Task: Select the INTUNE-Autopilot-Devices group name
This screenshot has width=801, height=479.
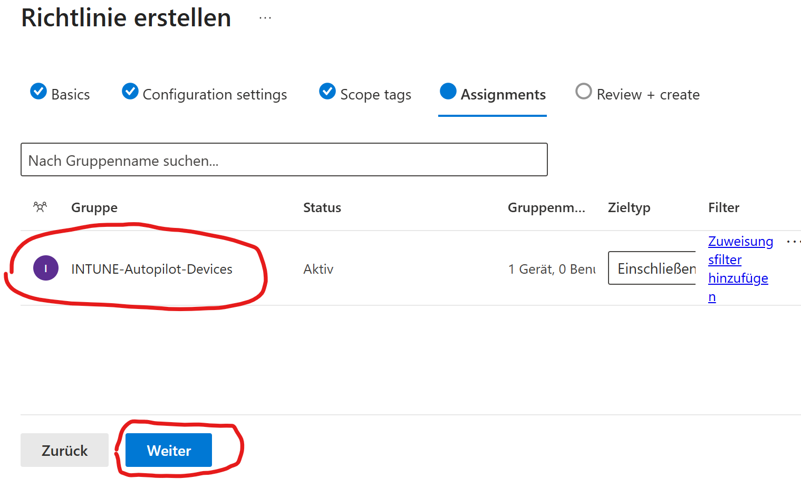Action: pos(152,269)
